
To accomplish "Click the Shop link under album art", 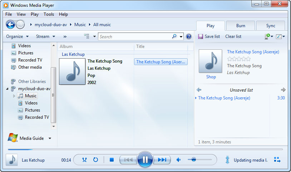I will 211,77.
